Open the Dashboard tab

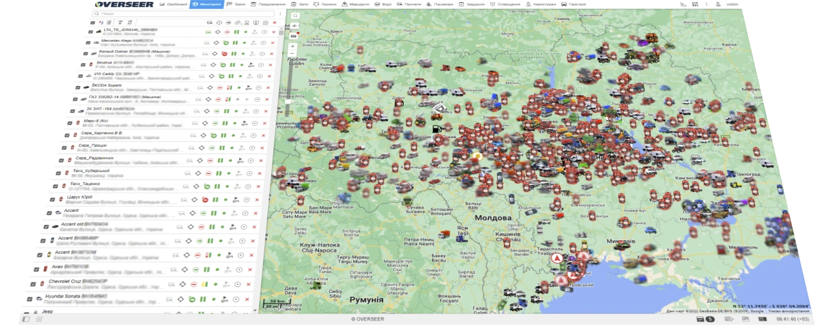click(x=174, y=4)
